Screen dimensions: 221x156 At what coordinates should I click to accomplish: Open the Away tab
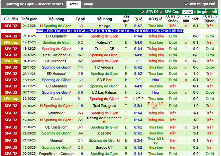tap(88, 4)
